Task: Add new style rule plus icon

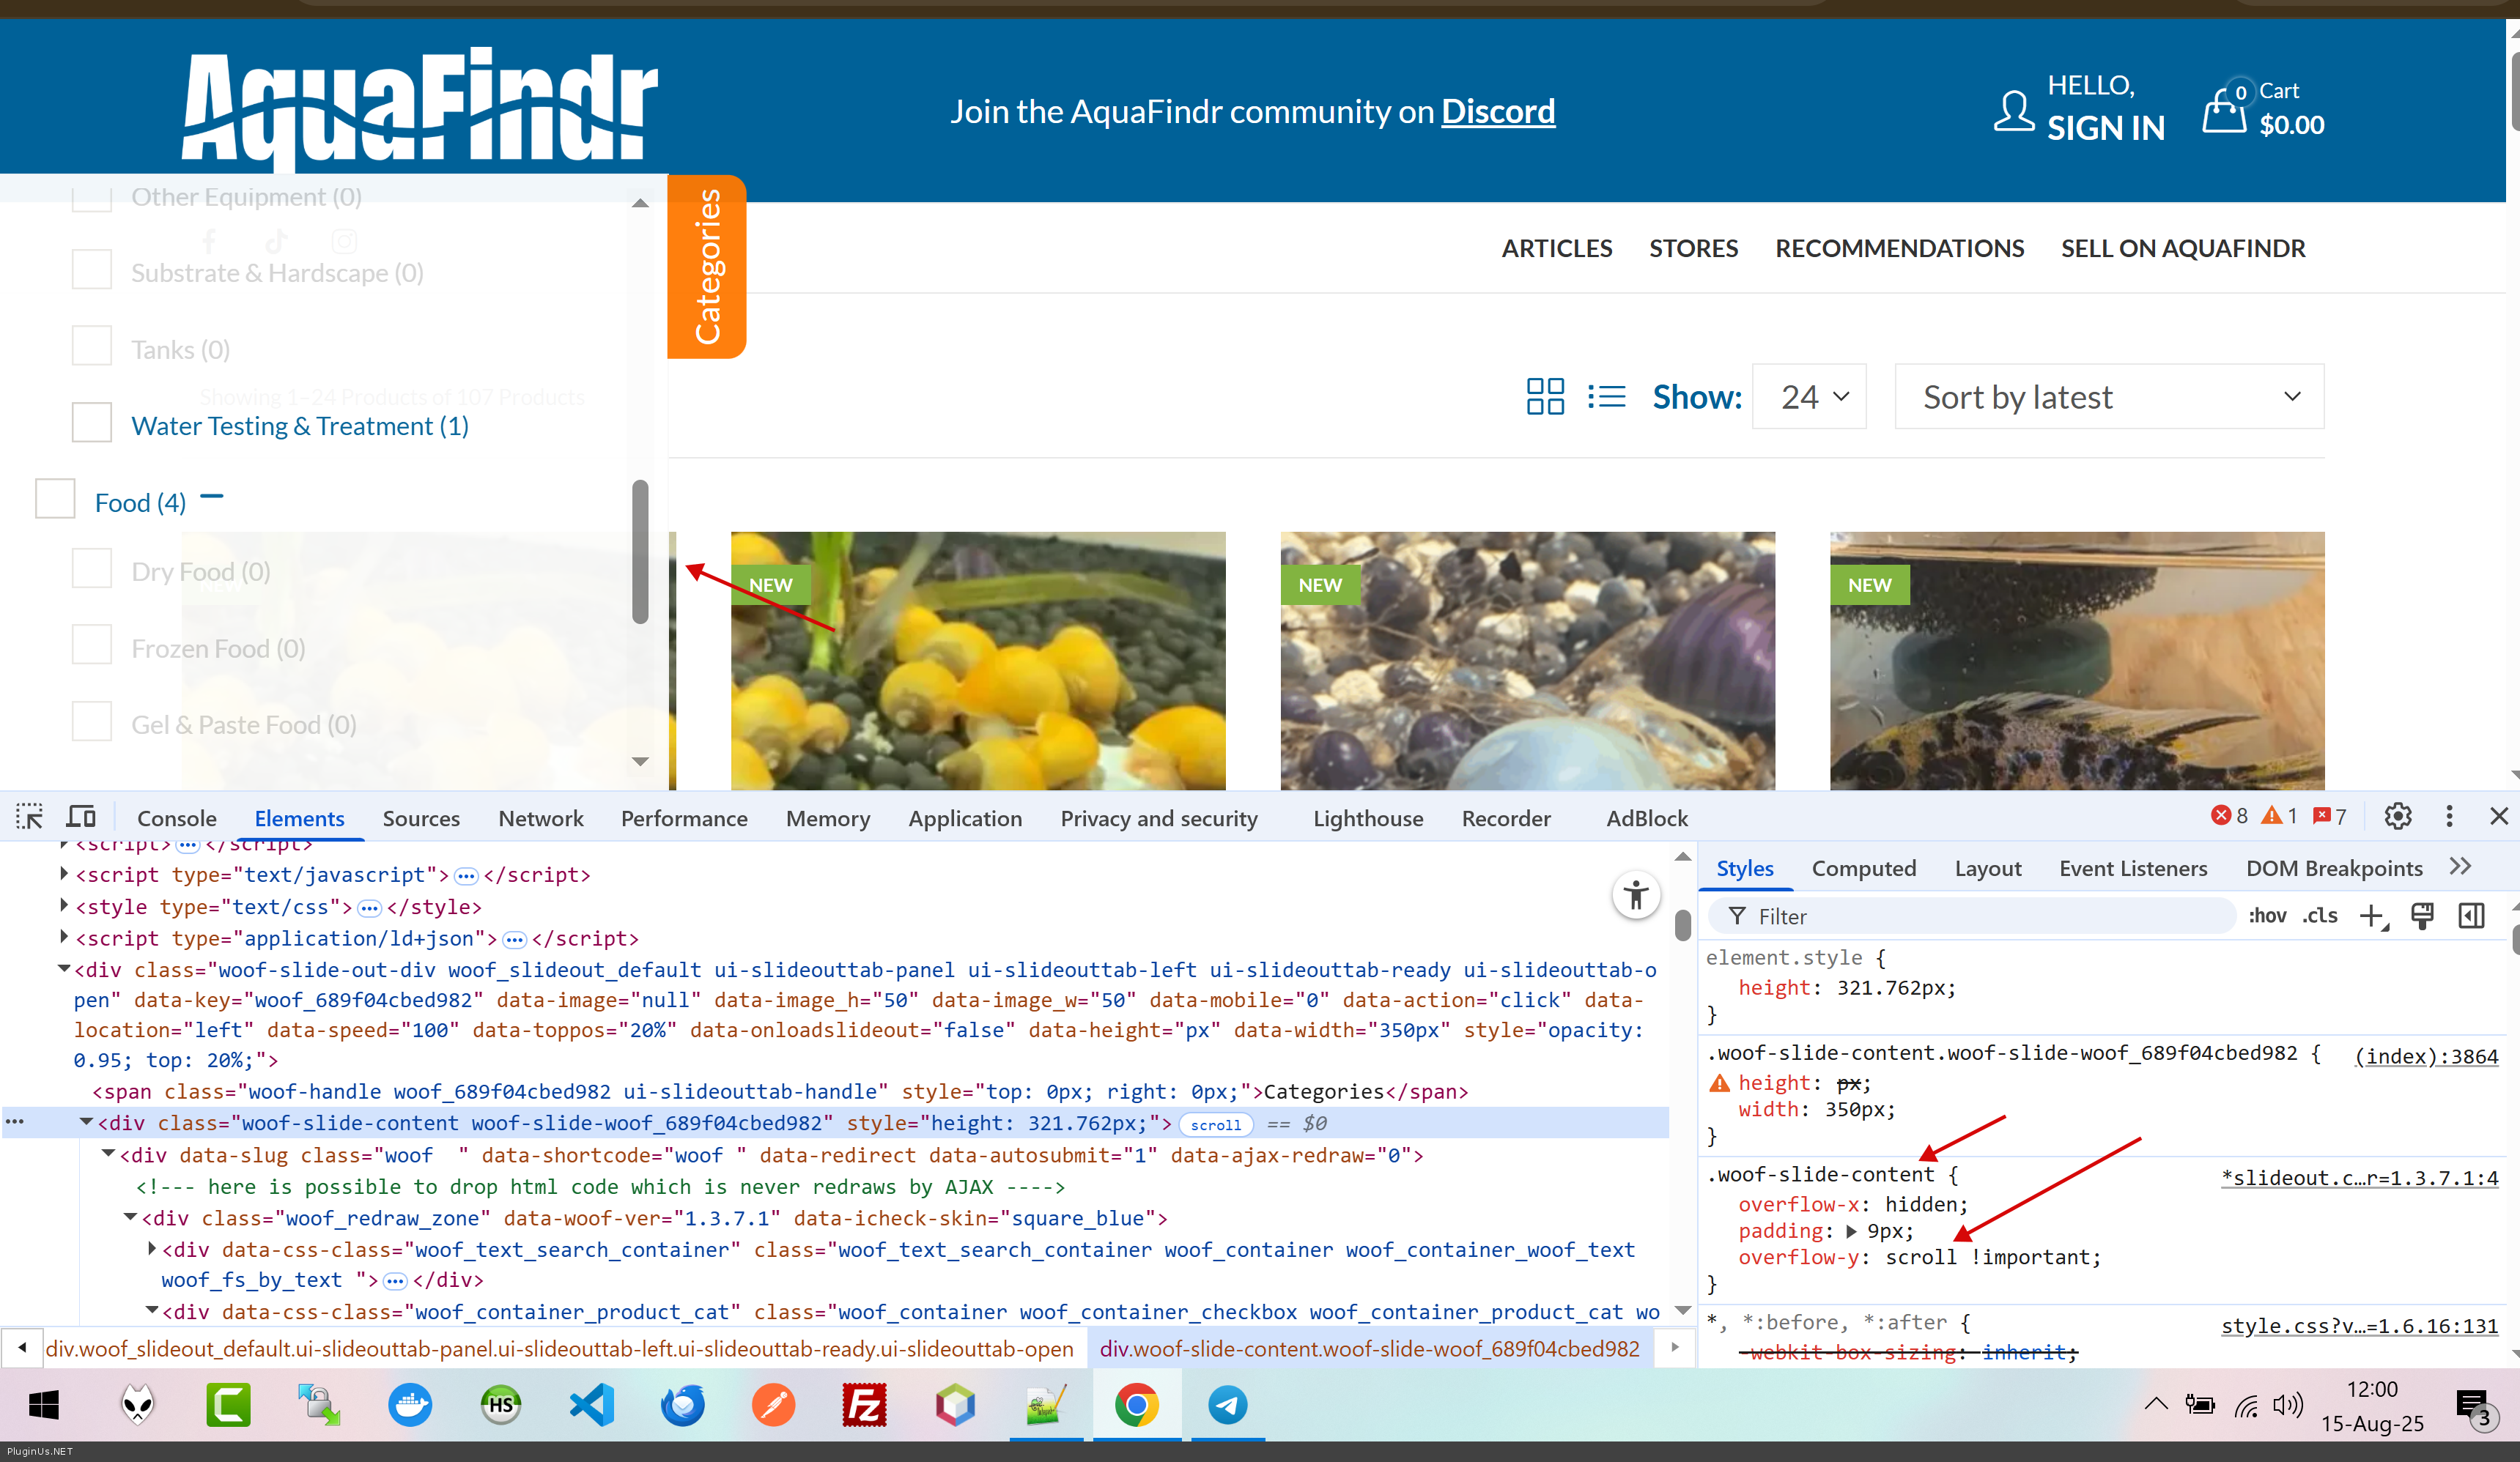Action: coord(2372,916)
